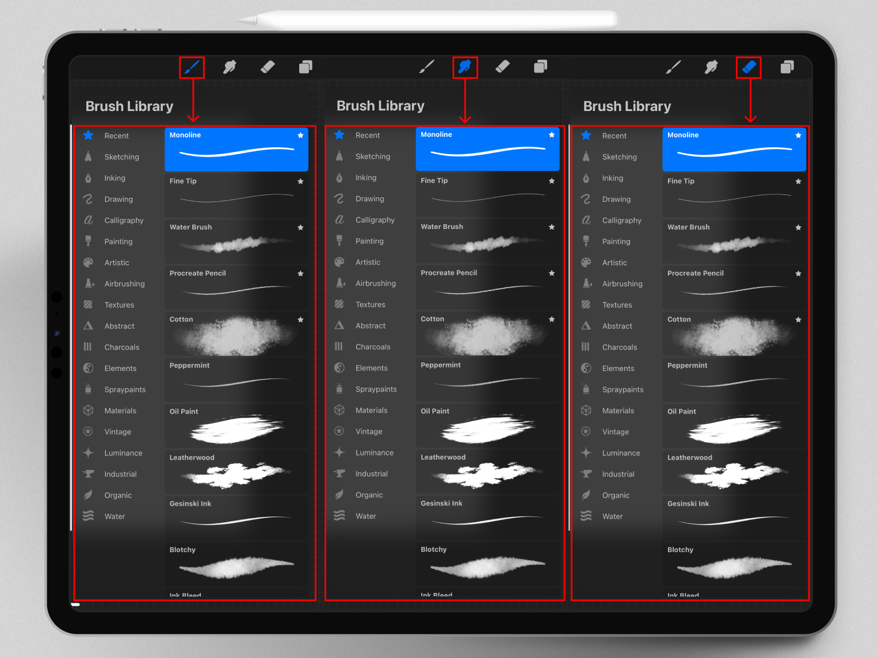Open Painting category in left library
The height and width of the screenshot is (658, 878).
tap(119, 242)
